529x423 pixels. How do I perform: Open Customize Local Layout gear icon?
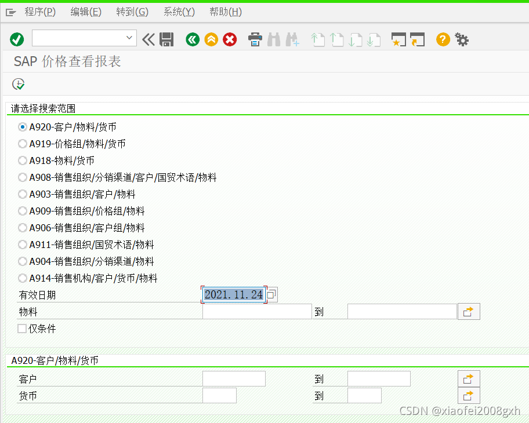click(x=461, y=39)
